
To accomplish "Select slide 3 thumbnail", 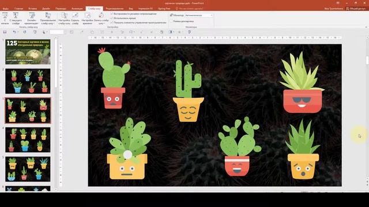I will point(28,110).
